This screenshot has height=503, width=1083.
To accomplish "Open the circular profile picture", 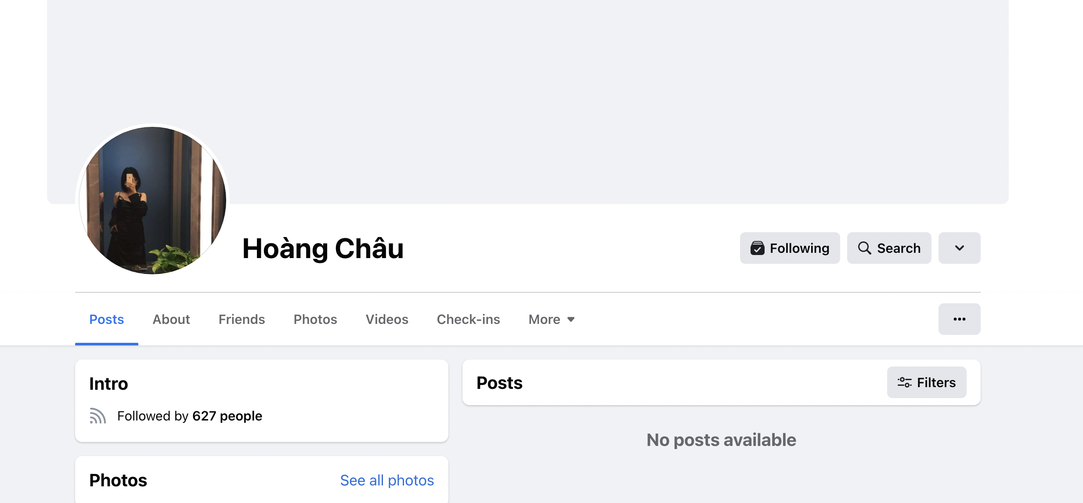I will [x=152, y=201].
